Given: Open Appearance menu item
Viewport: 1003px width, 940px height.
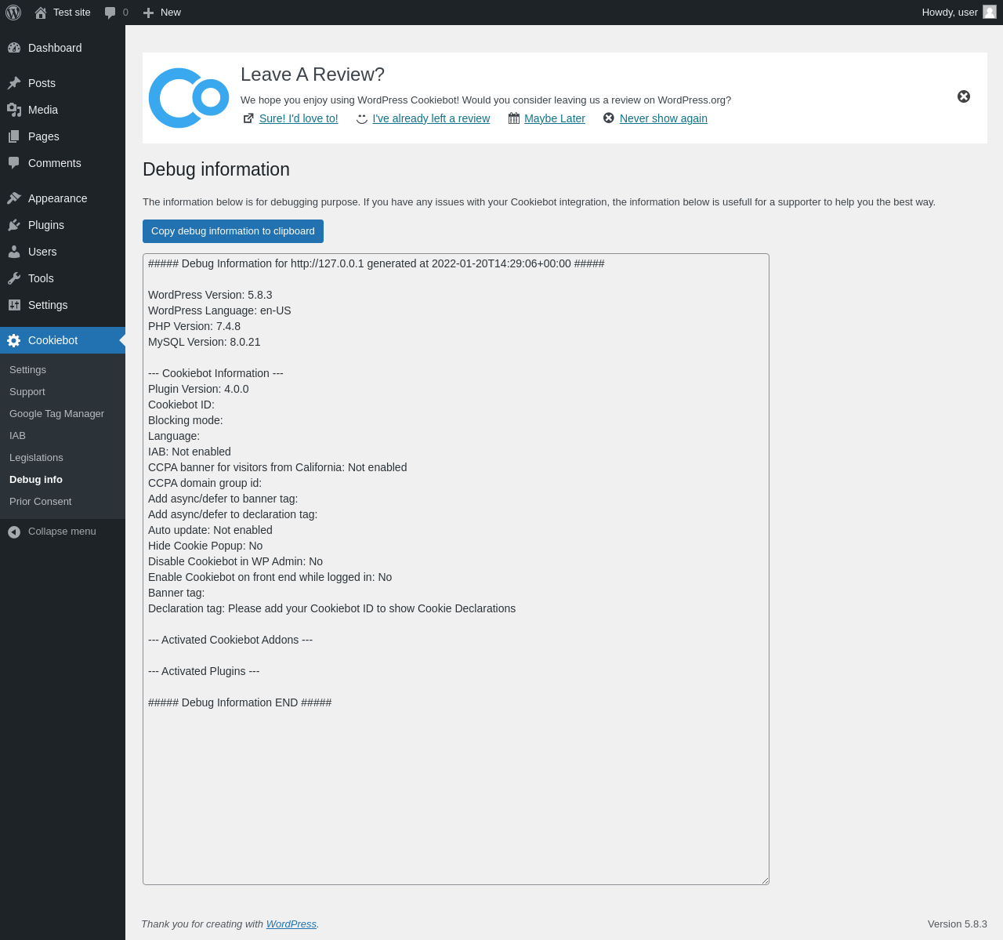Looking at the screenshot, I should pos(63,198).
